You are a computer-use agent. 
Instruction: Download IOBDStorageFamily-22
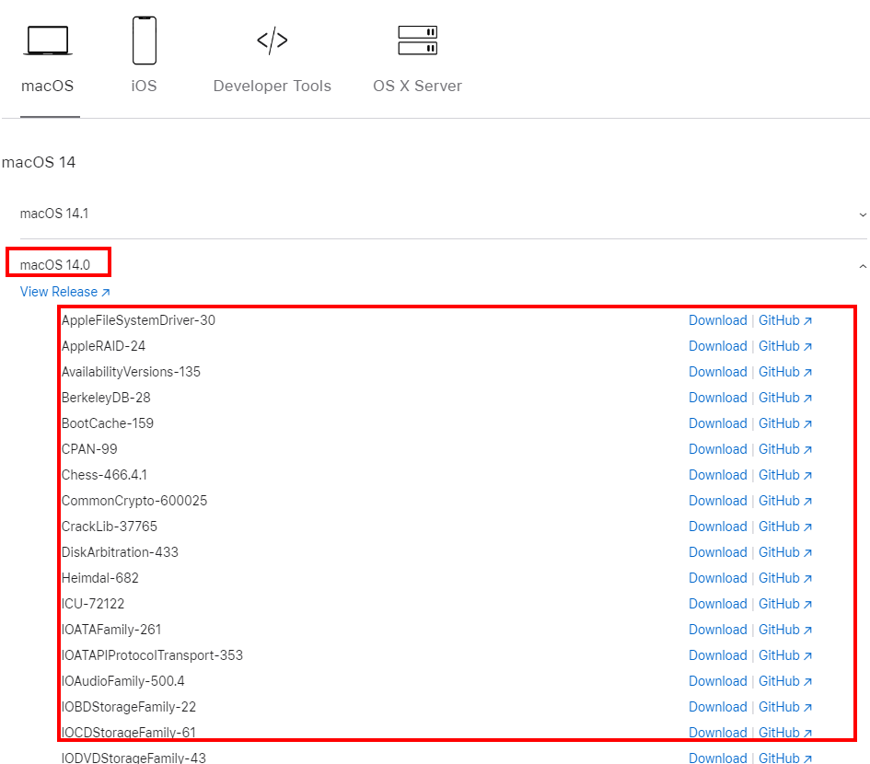click(718, 708)
